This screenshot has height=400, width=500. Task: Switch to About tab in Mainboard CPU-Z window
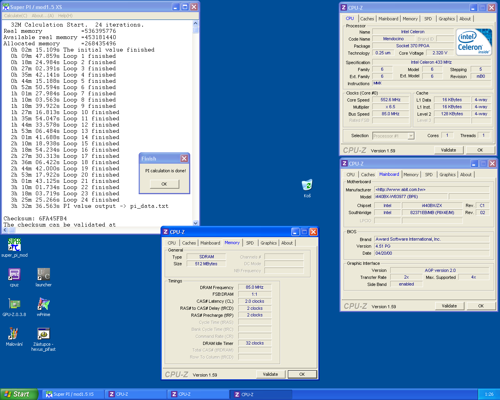pos(466,175)
